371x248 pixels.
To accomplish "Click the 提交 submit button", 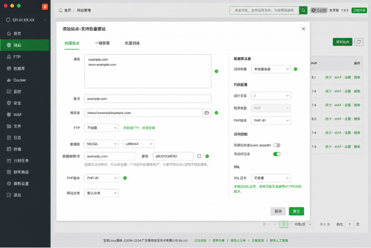I will point(296,211).
